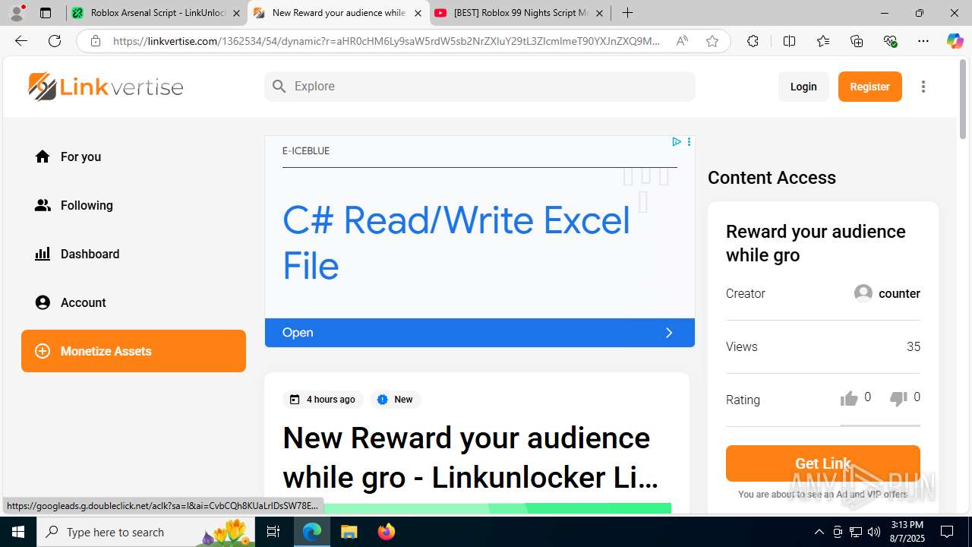The image size is (972, 547).
Task: Open the tab actions menu icon
Action: click(x=46, y=13)
